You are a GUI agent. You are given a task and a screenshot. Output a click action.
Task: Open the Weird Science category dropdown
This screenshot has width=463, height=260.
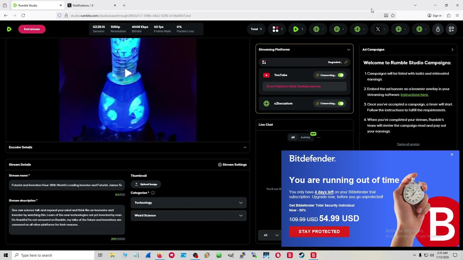pyautogui.click(x=188, y=216)
